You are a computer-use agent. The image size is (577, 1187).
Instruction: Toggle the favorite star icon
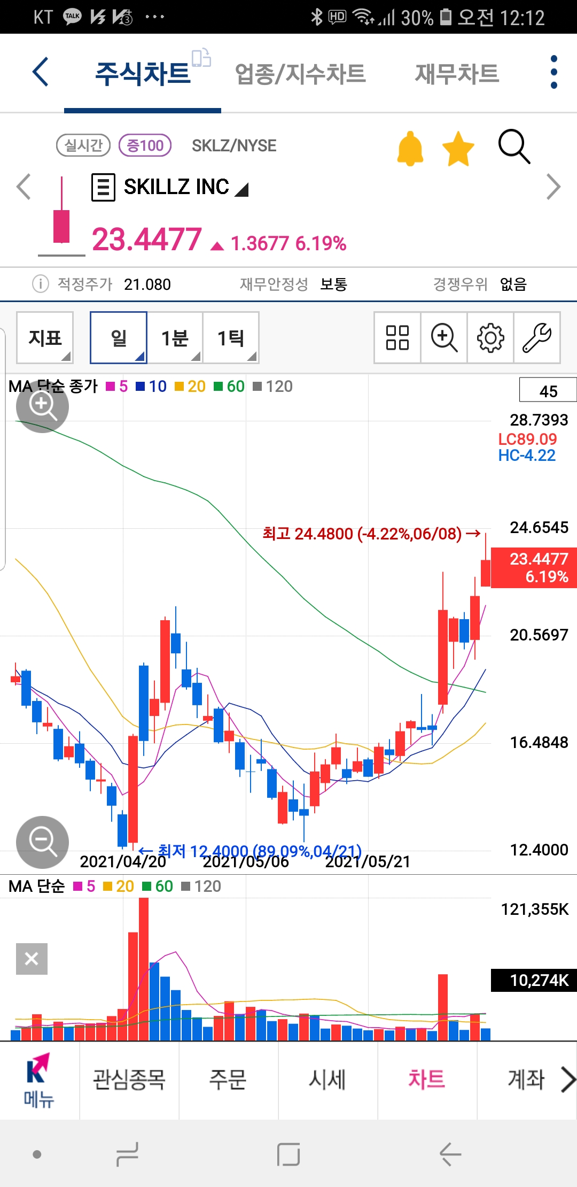[458, 149]
